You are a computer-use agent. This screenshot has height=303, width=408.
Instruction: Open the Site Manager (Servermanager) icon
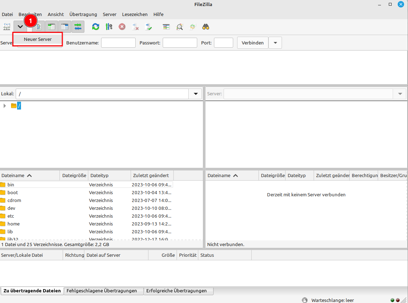tap(7, 27)
